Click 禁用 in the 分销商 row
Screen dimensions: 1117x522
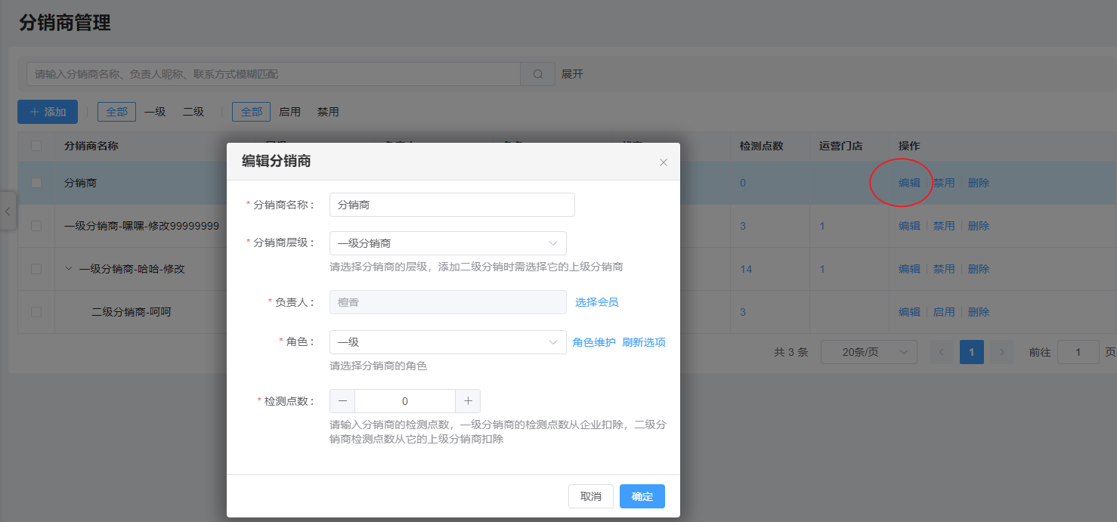pos(944,183)
